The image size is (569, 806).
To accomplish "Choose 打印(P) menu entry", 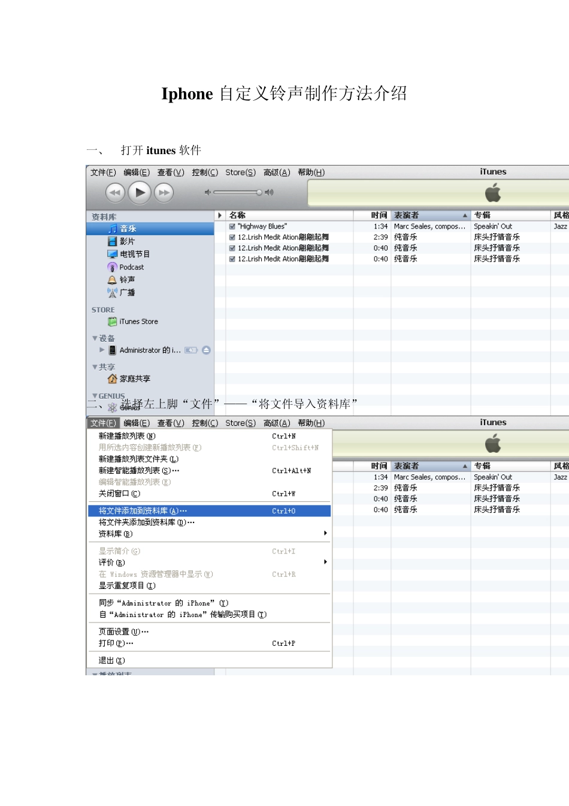I will click(x=210, y=643).
